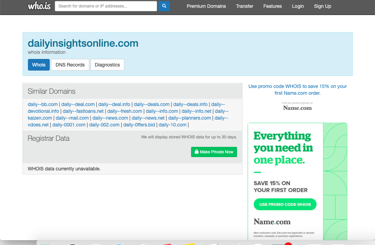Click the small Name.com logo under the promo text
The image size is (375, 245).
(297, 106)
